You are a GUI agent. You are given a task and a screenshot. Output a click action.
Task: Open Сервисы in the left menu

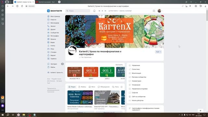[x=52, y=58]
